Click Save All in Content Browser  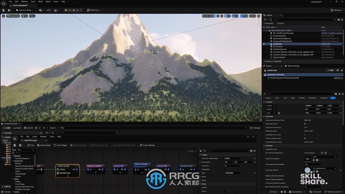[x=28, y=128]
